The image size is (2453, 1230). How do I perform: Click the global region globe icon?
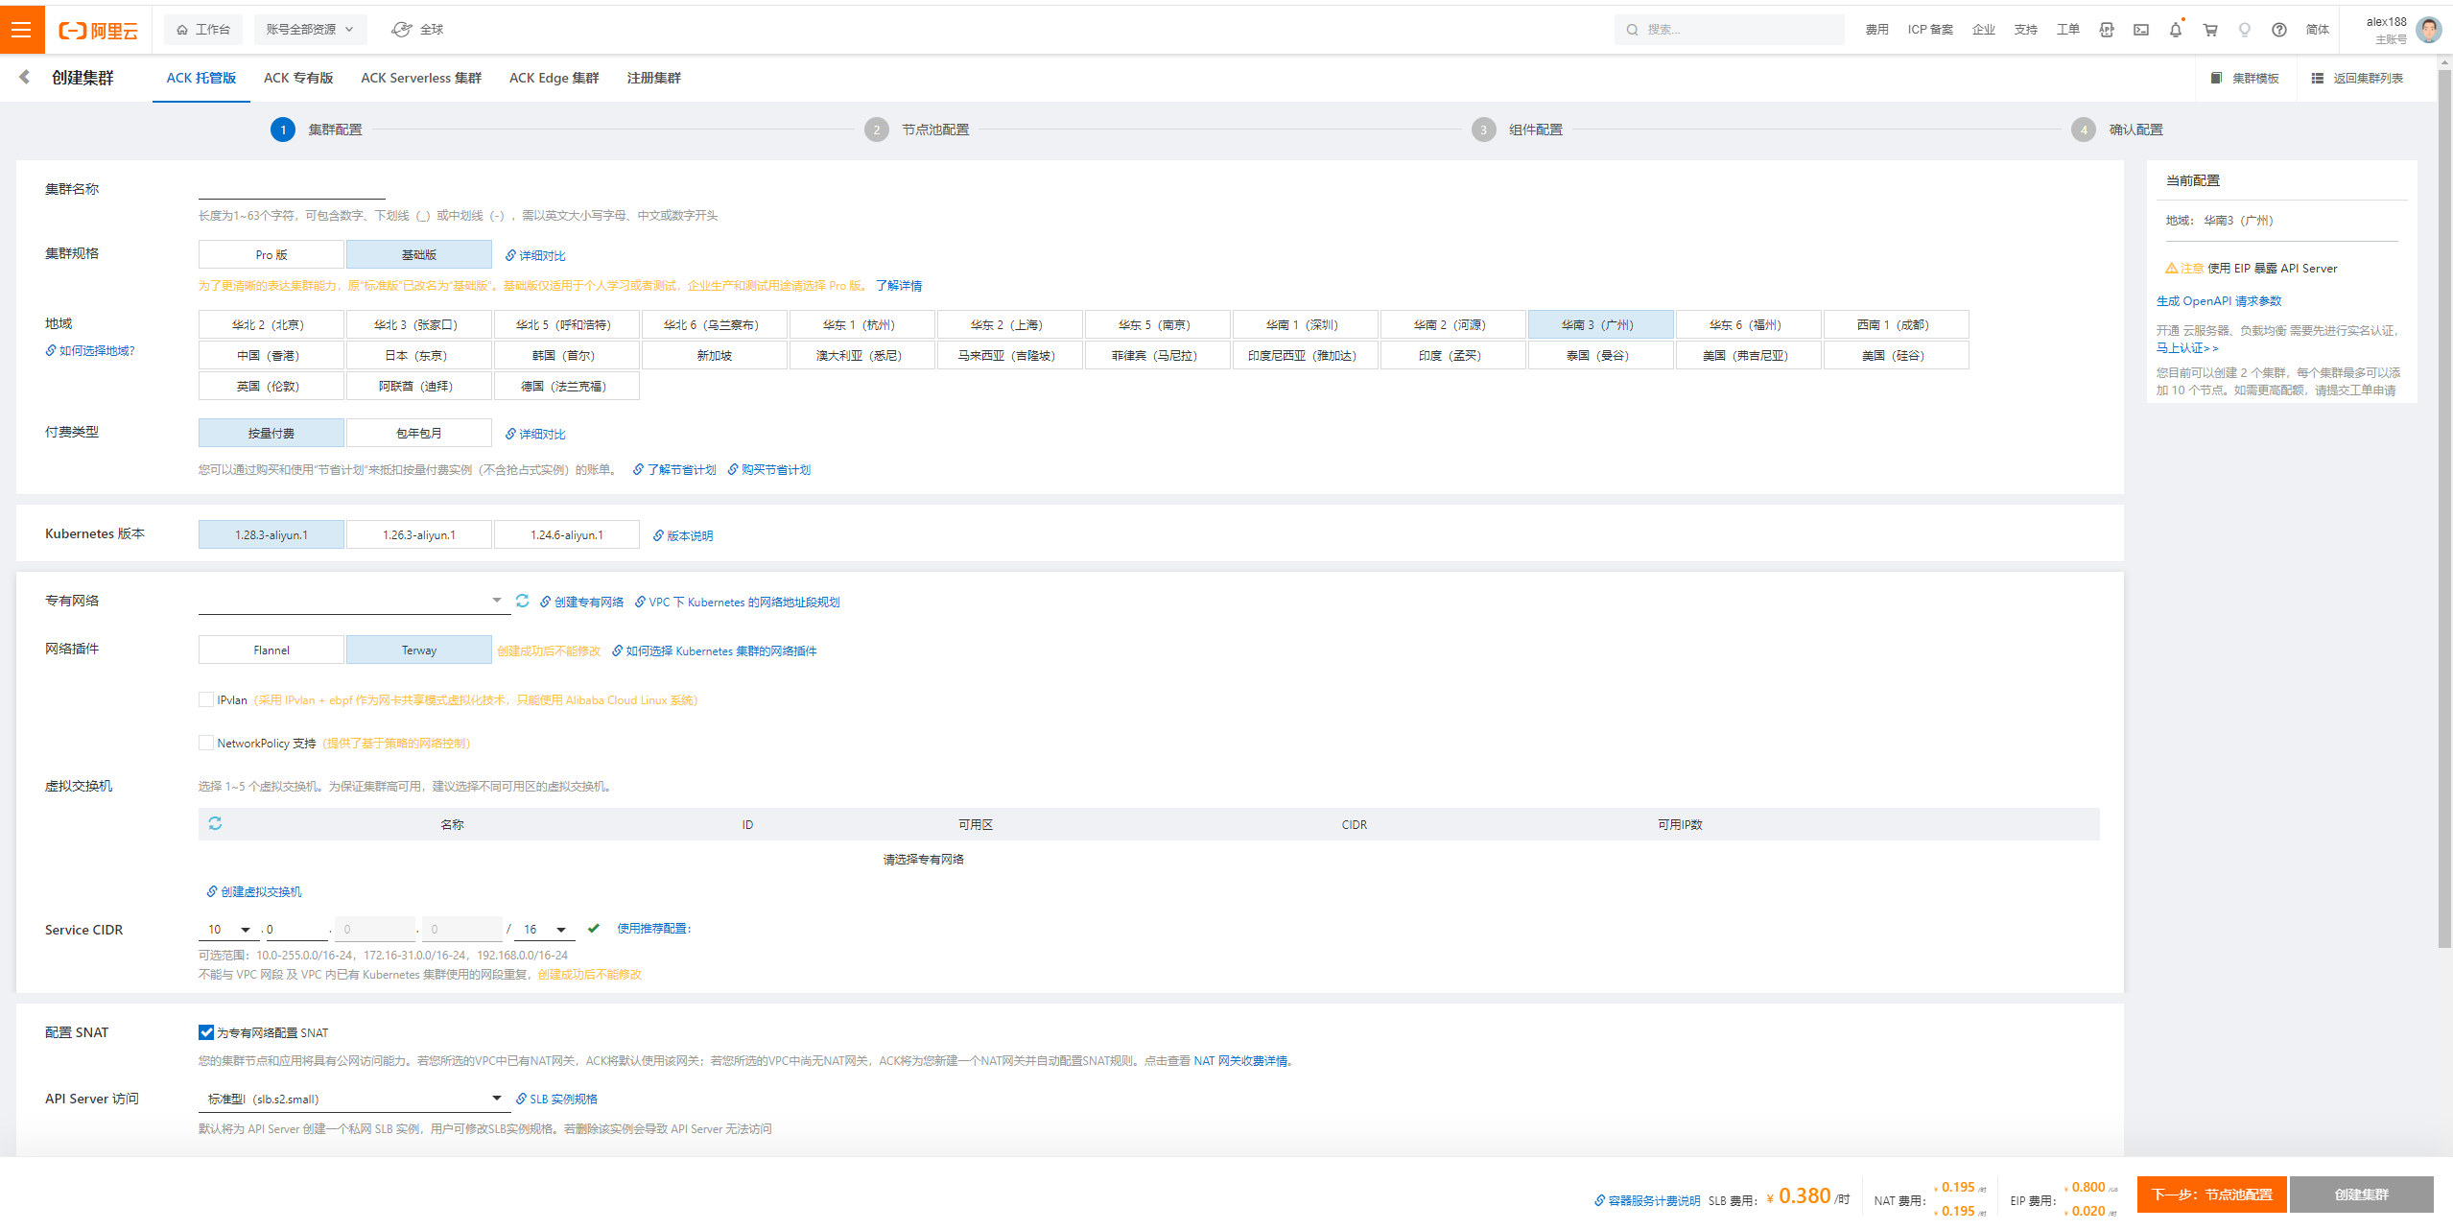point(402,30)
